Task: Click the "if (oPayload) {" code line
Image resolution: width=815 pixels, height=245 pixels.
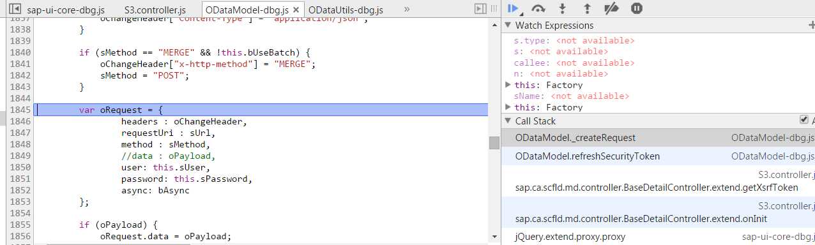Action: pos(119,225)
